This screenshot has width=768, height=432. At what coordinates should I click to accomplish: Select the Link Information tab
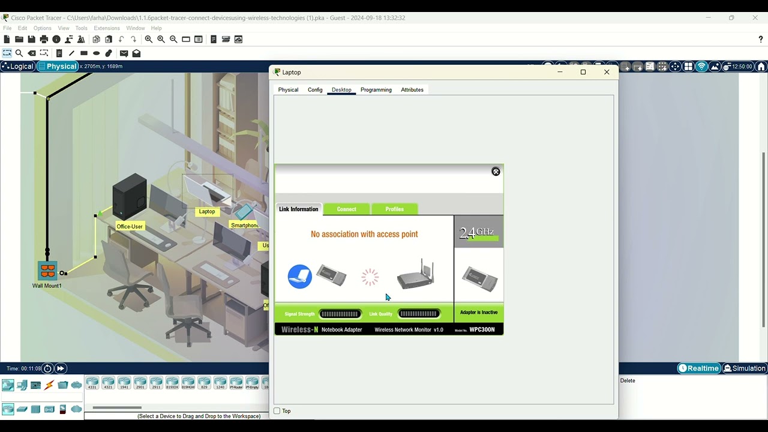coord(298,209)
